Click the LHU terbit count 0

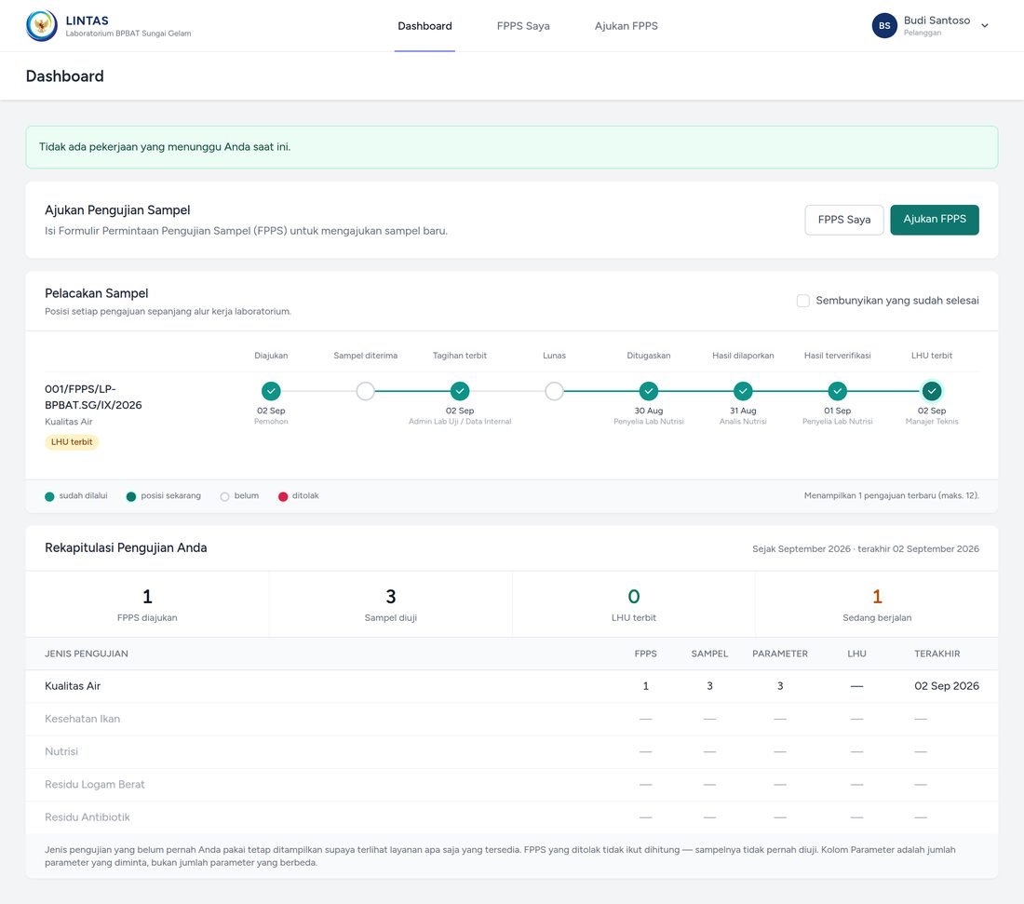click(x=633, y=597)
